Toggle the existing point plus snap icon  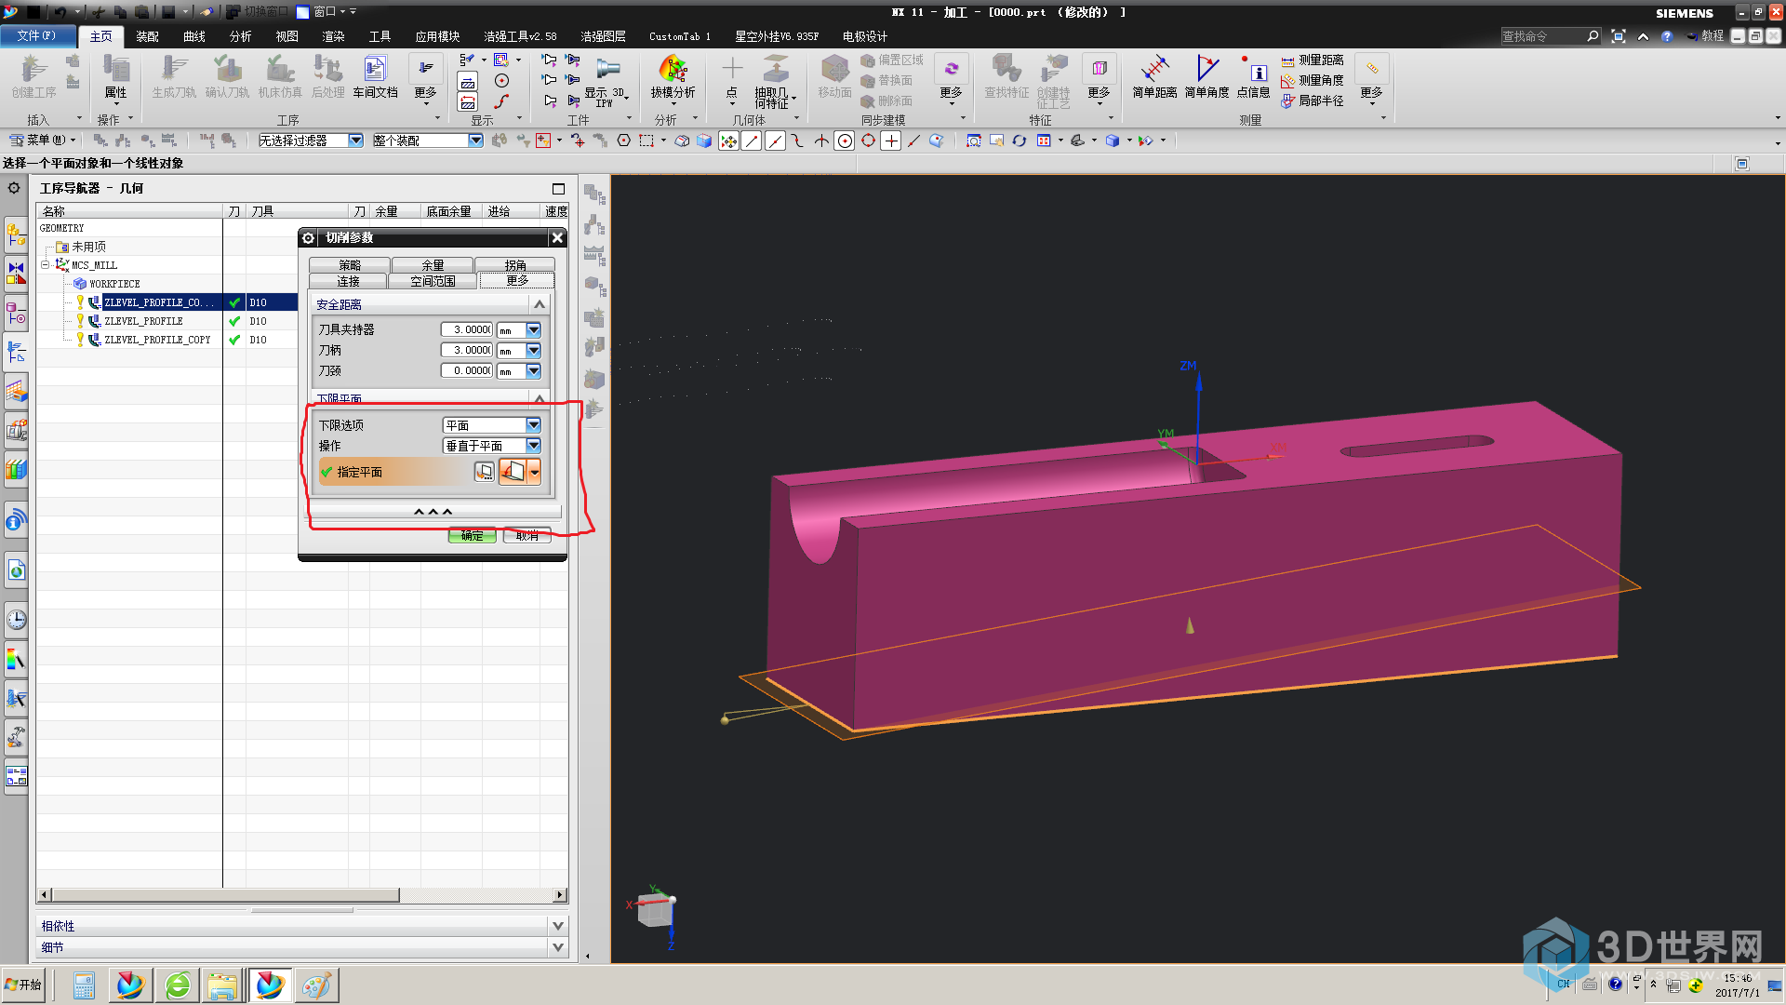point(891,141)
